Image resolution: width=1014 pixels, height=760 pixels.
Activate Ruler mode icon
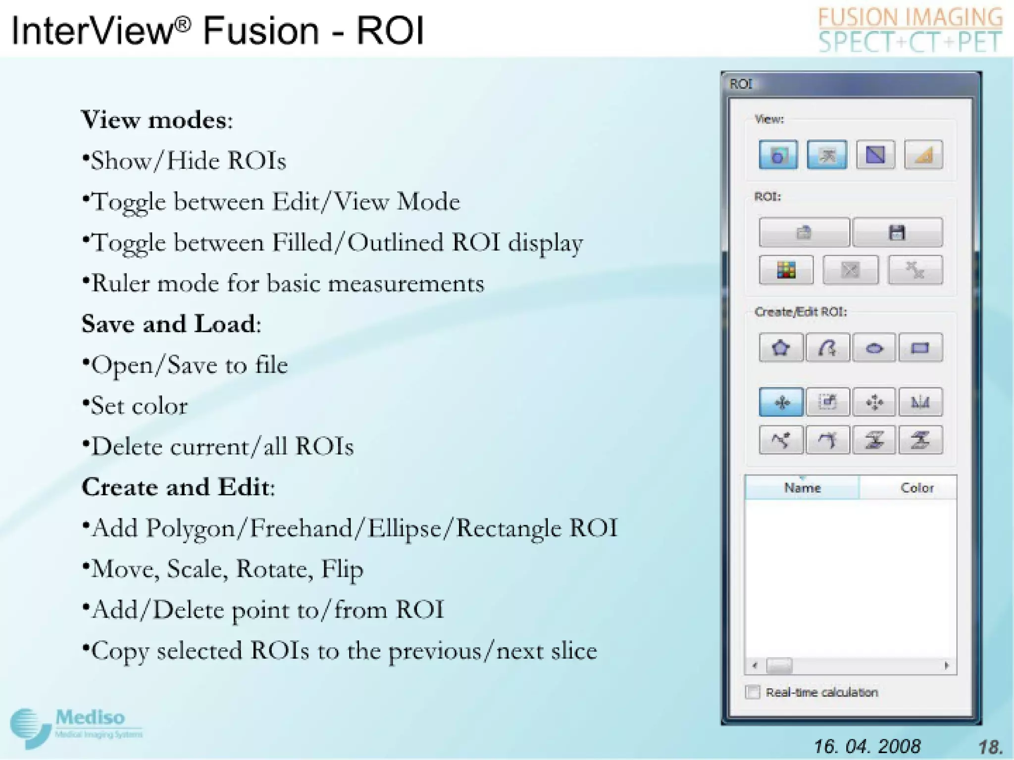click(923, 155)
